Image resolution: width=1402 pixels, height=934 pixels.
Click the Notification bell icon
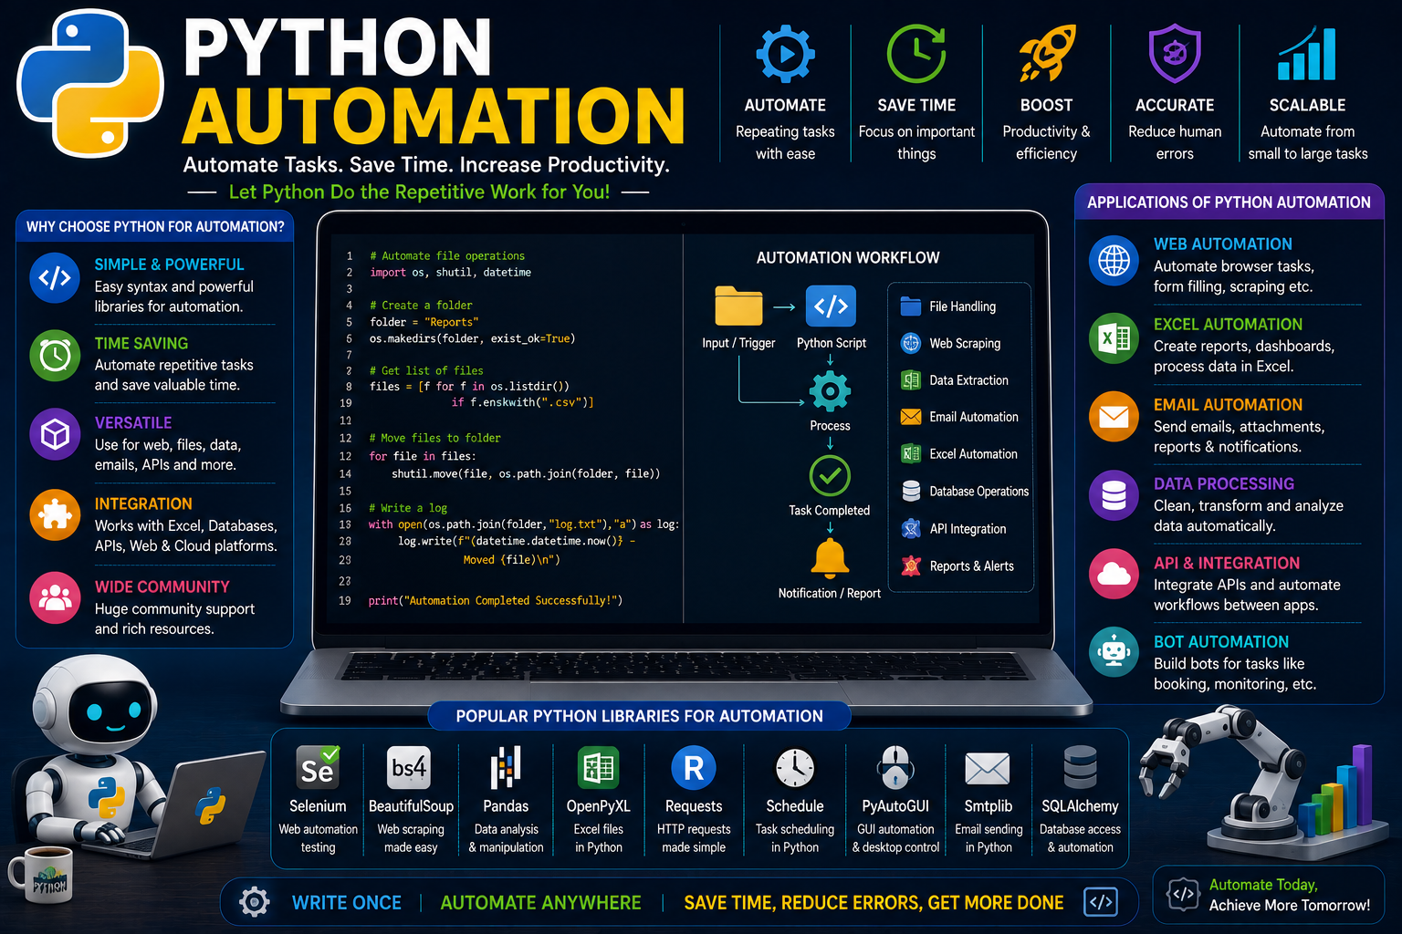[x=830, y=558]
